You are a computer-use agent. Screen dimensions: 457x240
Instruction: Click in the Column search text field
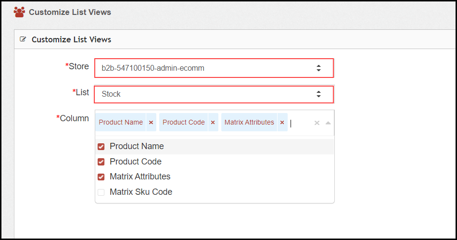(300, 123)
